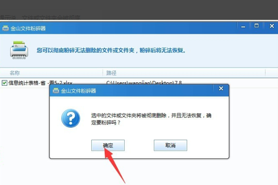This screenshot has height=185, width=278.
Task: Sort by the 名称 column header
Action: click(x=15, y=73)
